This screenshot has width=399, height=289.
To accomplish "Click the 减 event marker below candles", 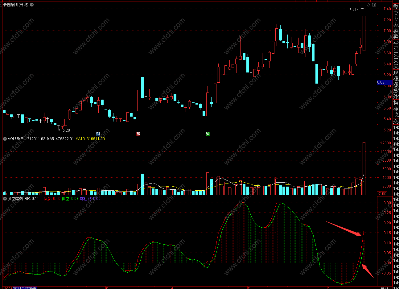I will pos(208,134).
